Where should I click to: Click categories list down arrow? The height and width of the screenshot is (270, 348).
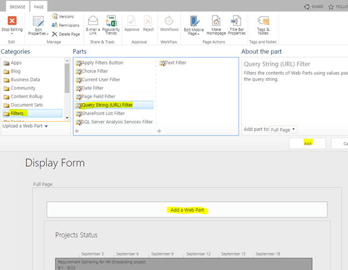click(67, 118)
